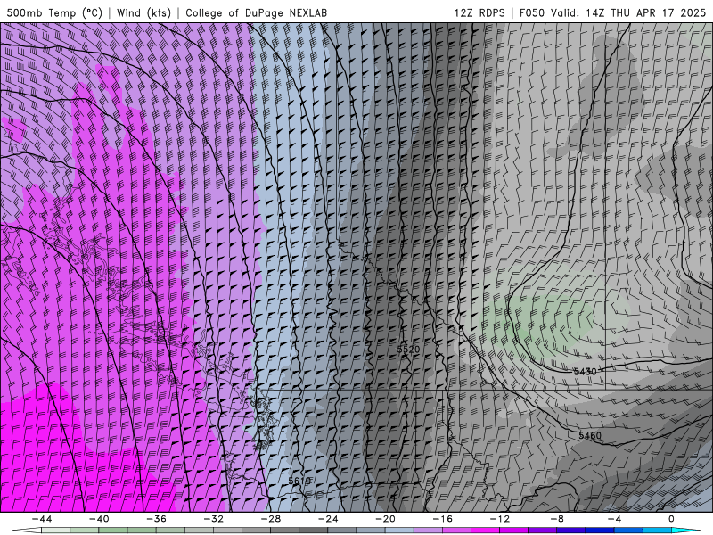Click the 5610 height contour label
Viewport: 713px width, 535px height.
click(299, 481)
